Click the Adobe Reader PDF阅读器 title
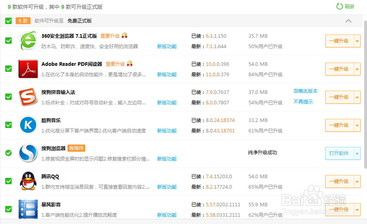 pyautogui.click(x=72, y=64)
